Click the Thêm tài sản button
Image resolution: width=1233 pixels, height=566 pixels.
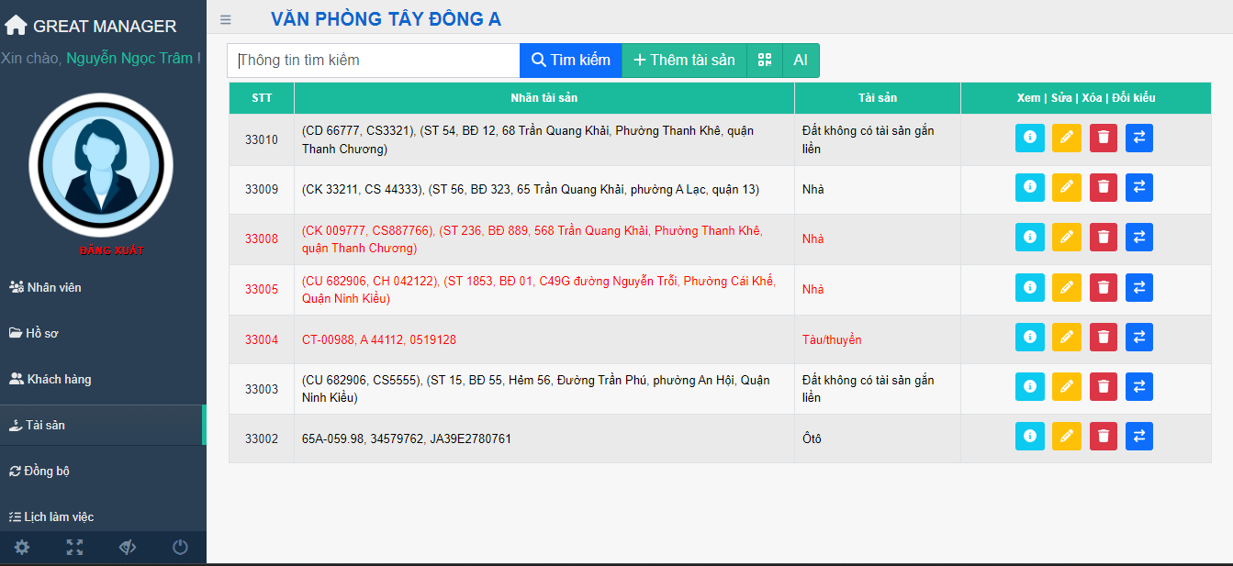pos(684,61)
